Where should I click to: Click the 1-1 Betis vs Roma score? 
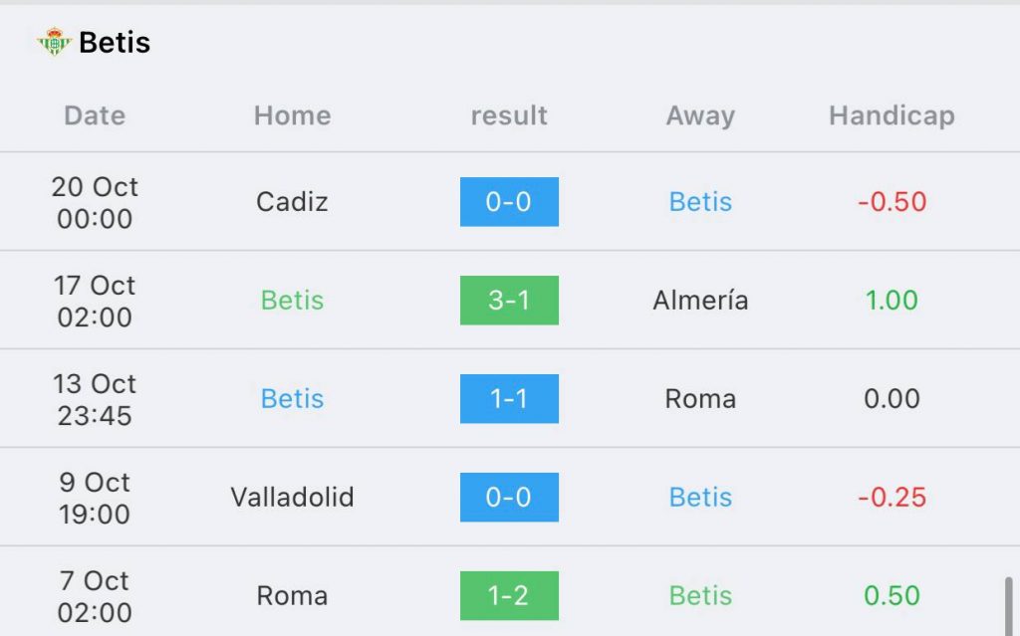coord(509,399)
